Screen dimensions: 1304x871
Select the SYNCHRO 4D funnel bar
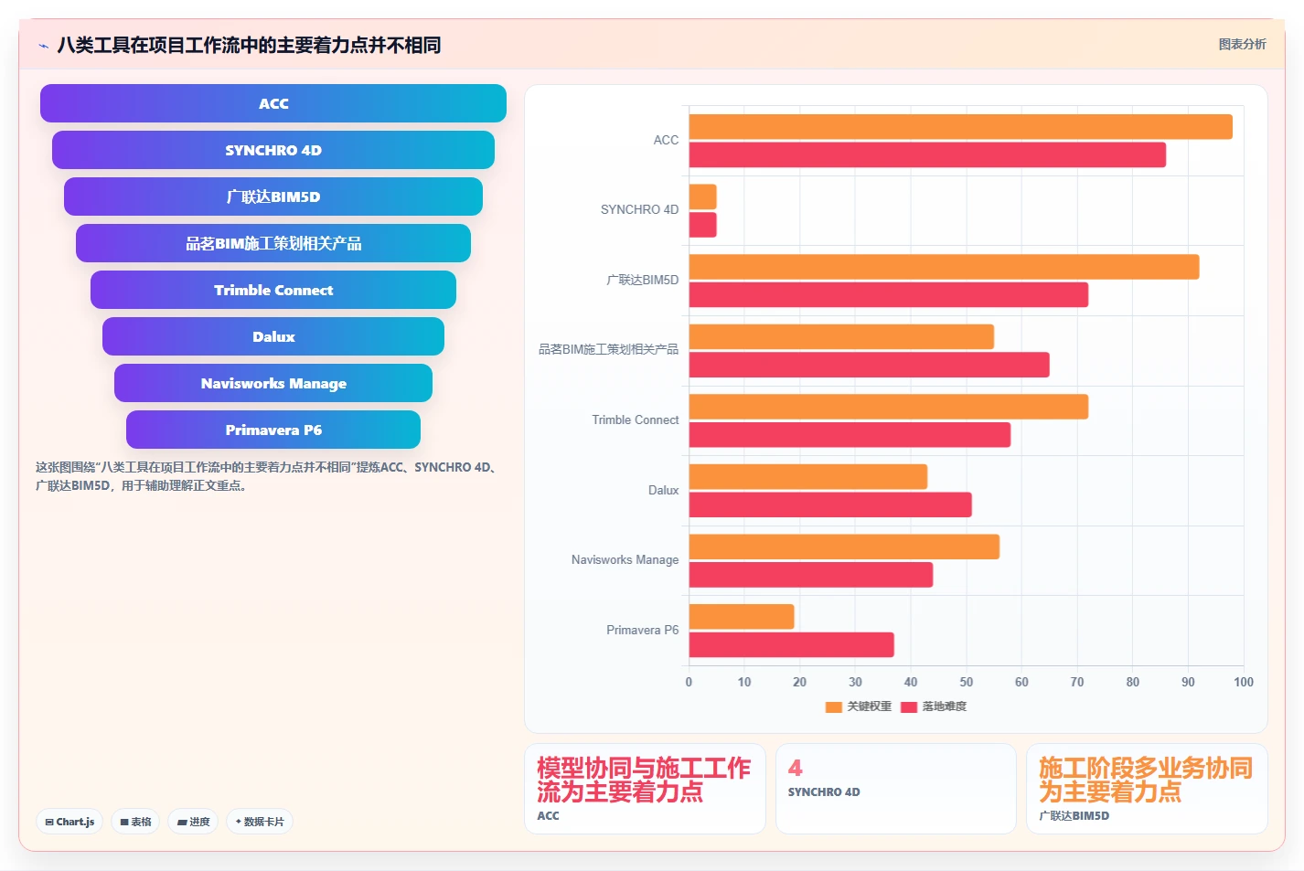pos(273,150)
